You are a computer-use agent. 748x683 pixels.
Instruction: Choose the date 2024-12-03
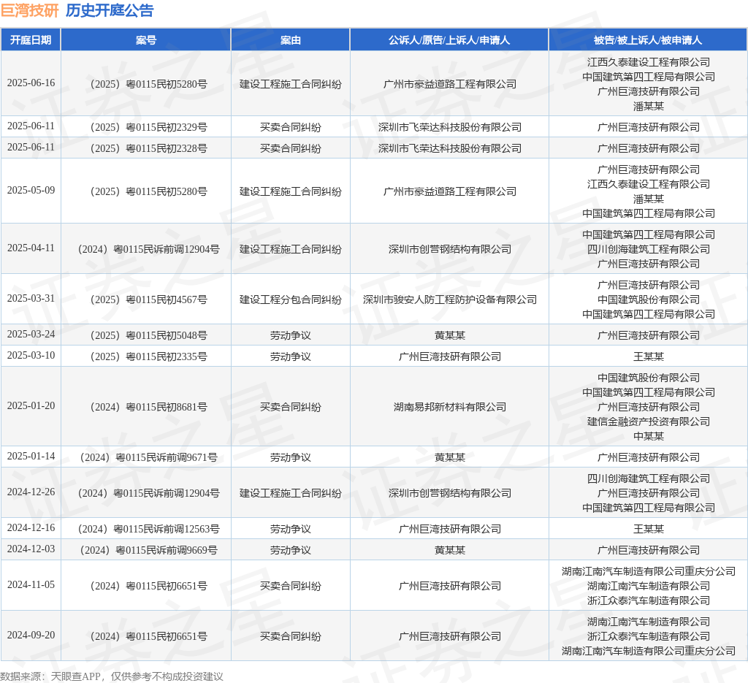click(x=31, y=549)
